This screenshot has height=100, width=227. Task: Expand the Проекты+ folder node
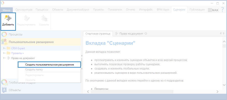[x=4, y=53]
